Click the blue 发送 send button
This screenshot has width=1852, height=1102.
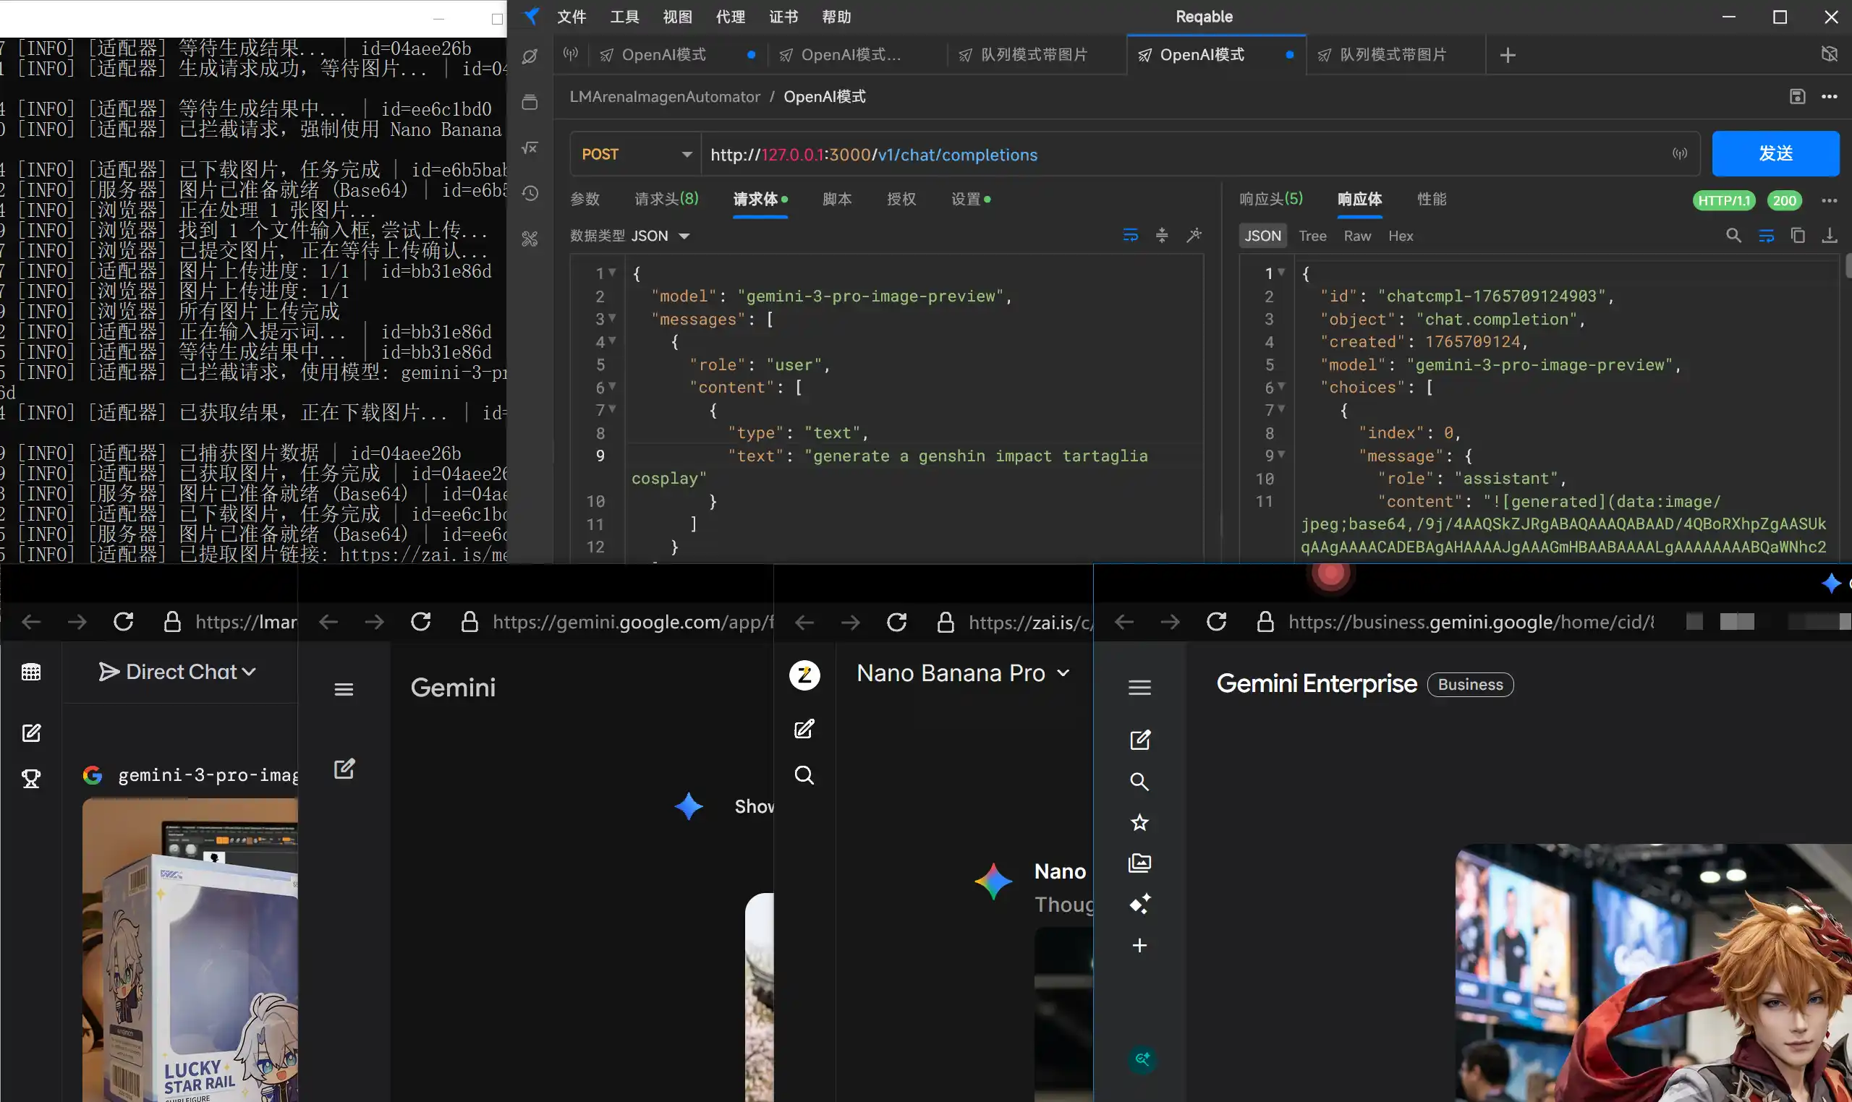tap(1775, 154)
